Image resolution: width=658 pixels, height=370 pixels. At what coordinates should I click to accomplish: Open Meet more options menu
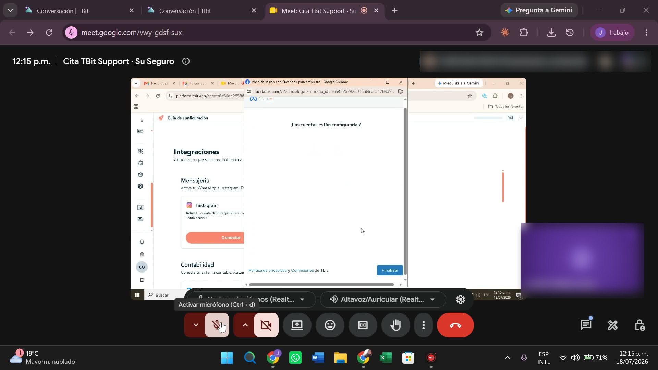coord(424,325)
